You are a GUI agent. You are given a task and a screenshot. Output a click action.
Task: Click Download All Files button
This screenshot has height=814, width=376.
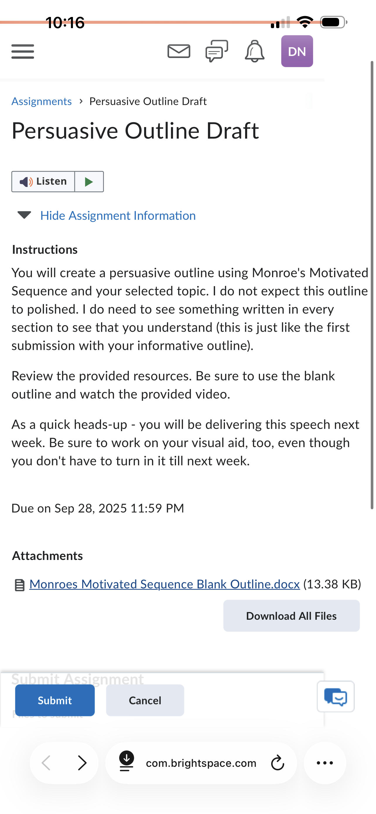tap(291, 616)
